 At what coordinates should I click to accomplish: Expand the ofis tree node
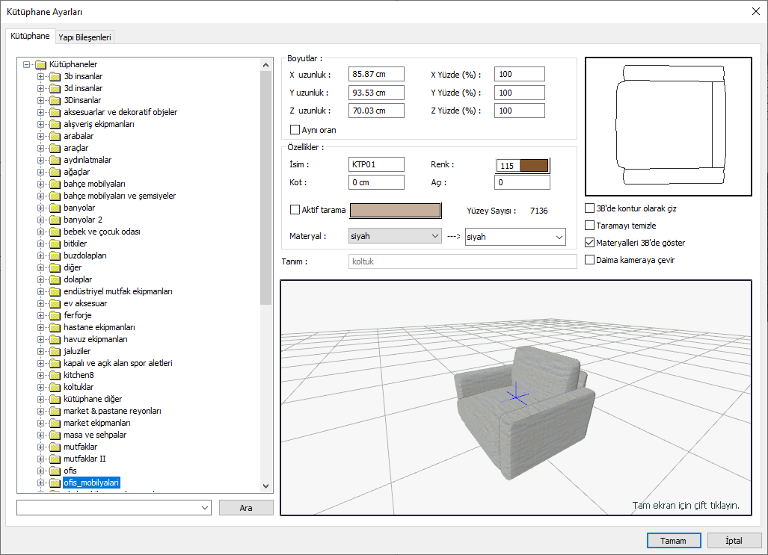(x=41, y=471)
